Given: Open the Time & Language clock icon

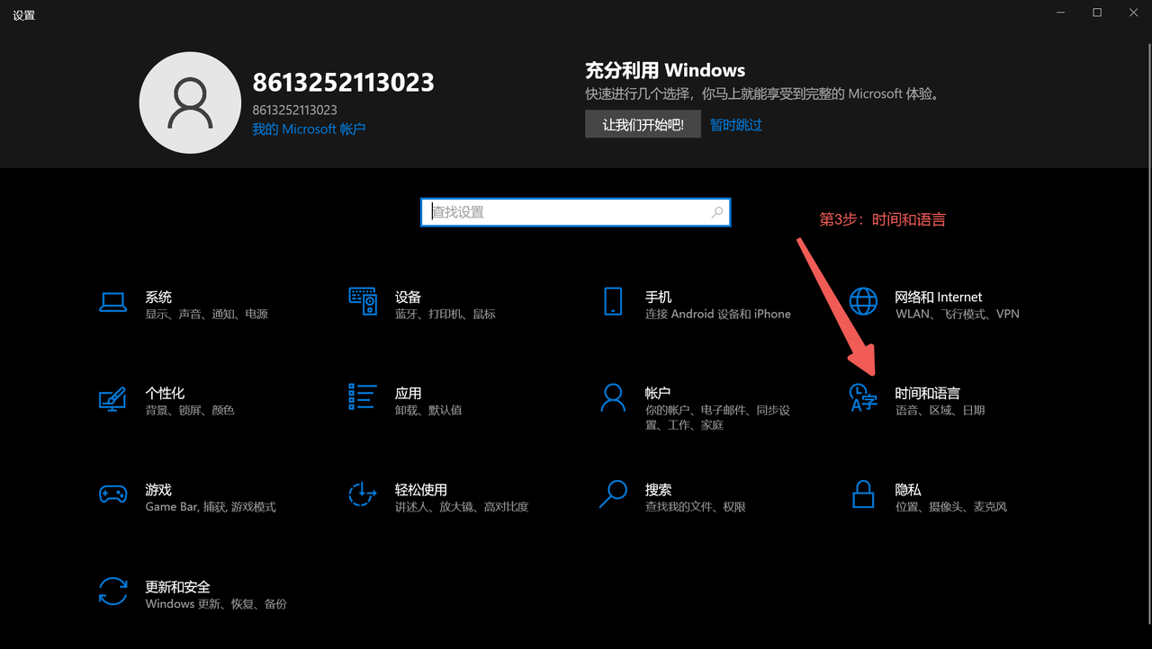Looking at the screenshot, I should (863, 397).
